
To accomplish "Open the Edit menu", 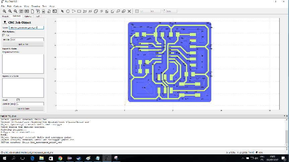I will click(x=9, y=6).
